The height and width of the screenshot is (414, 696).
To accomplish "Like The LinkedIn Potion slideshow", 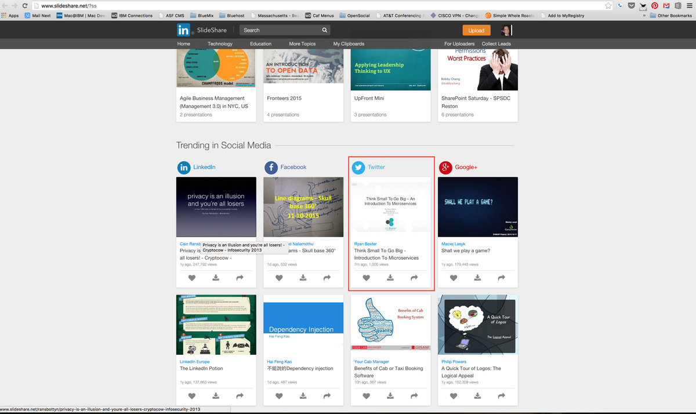I will [192, 396].
